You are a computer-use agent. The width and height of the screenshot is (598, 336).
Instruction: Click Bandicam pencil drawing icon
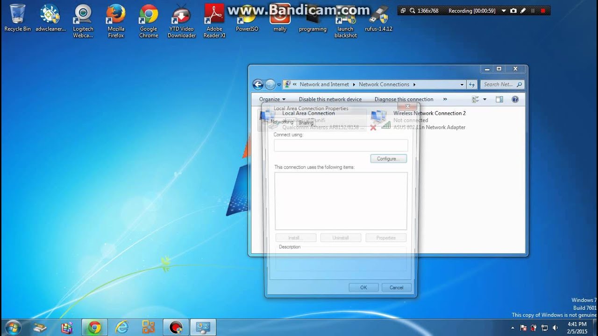[x=523, y=11]
